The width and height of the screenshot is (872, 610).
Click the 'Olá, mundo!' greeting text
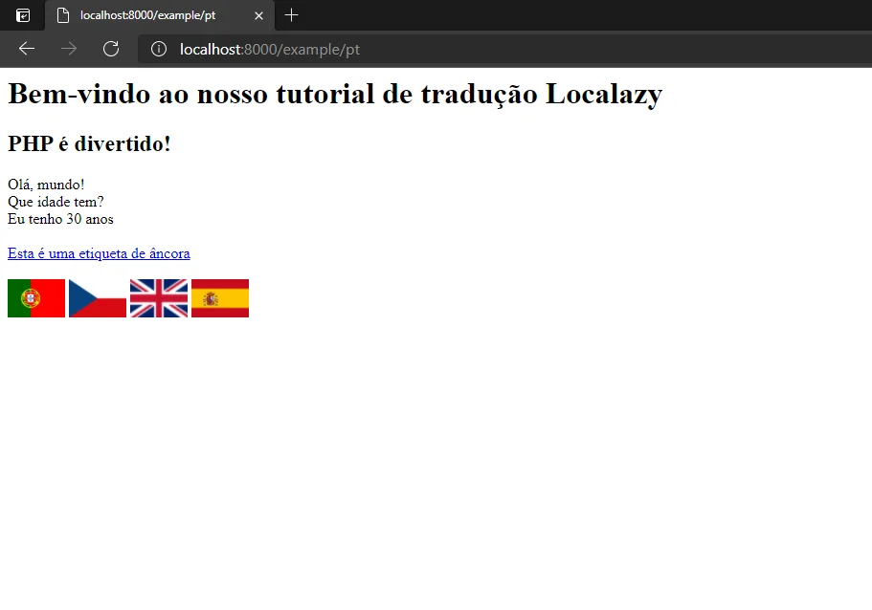point(45,184)
